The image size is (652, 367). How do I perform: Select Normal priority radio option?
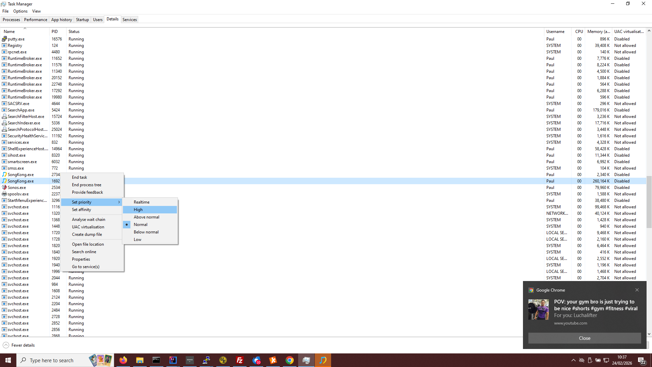141,225
